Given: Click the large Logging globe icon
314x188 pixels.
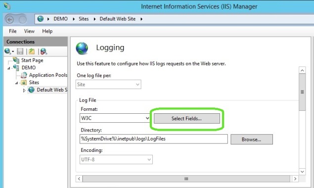Looking at the screenshot, I should coord(82,48).
